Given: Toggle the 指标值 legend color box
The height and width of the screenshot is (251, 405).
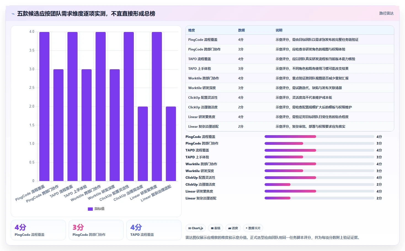Looking at the screenshot, I should [90, 209].
